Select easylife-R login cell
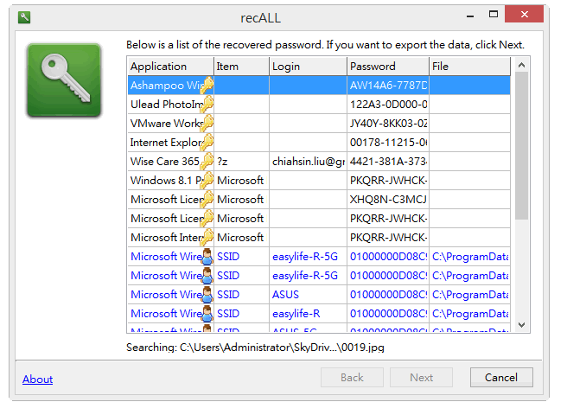The image size is (567, 402). pyautogui.click(x=308, y=313)
